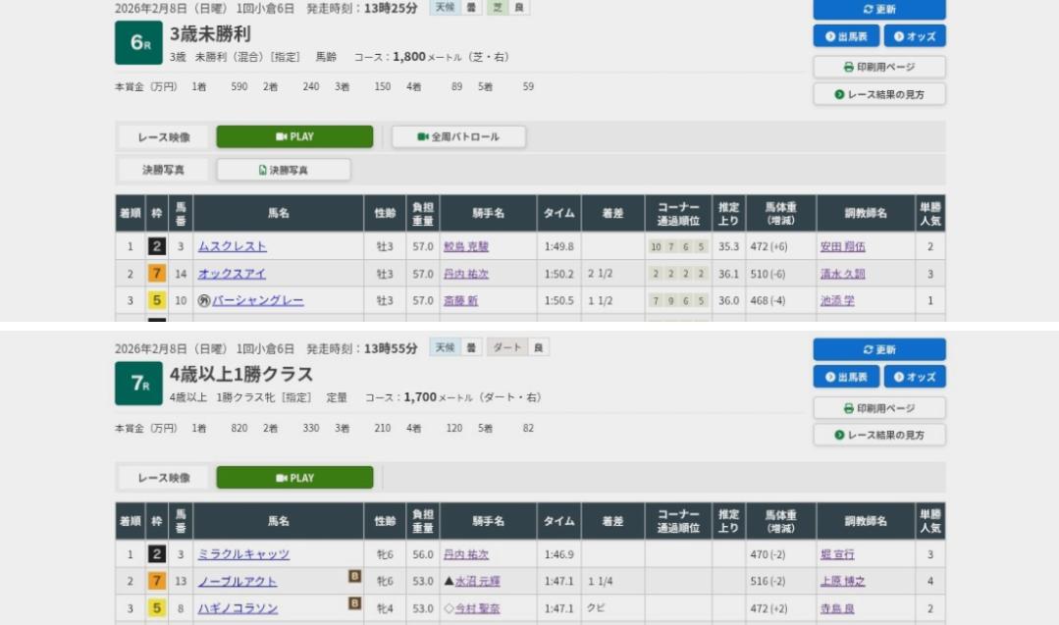
Task: Play the race 7 video
Action: pos(294,478)
